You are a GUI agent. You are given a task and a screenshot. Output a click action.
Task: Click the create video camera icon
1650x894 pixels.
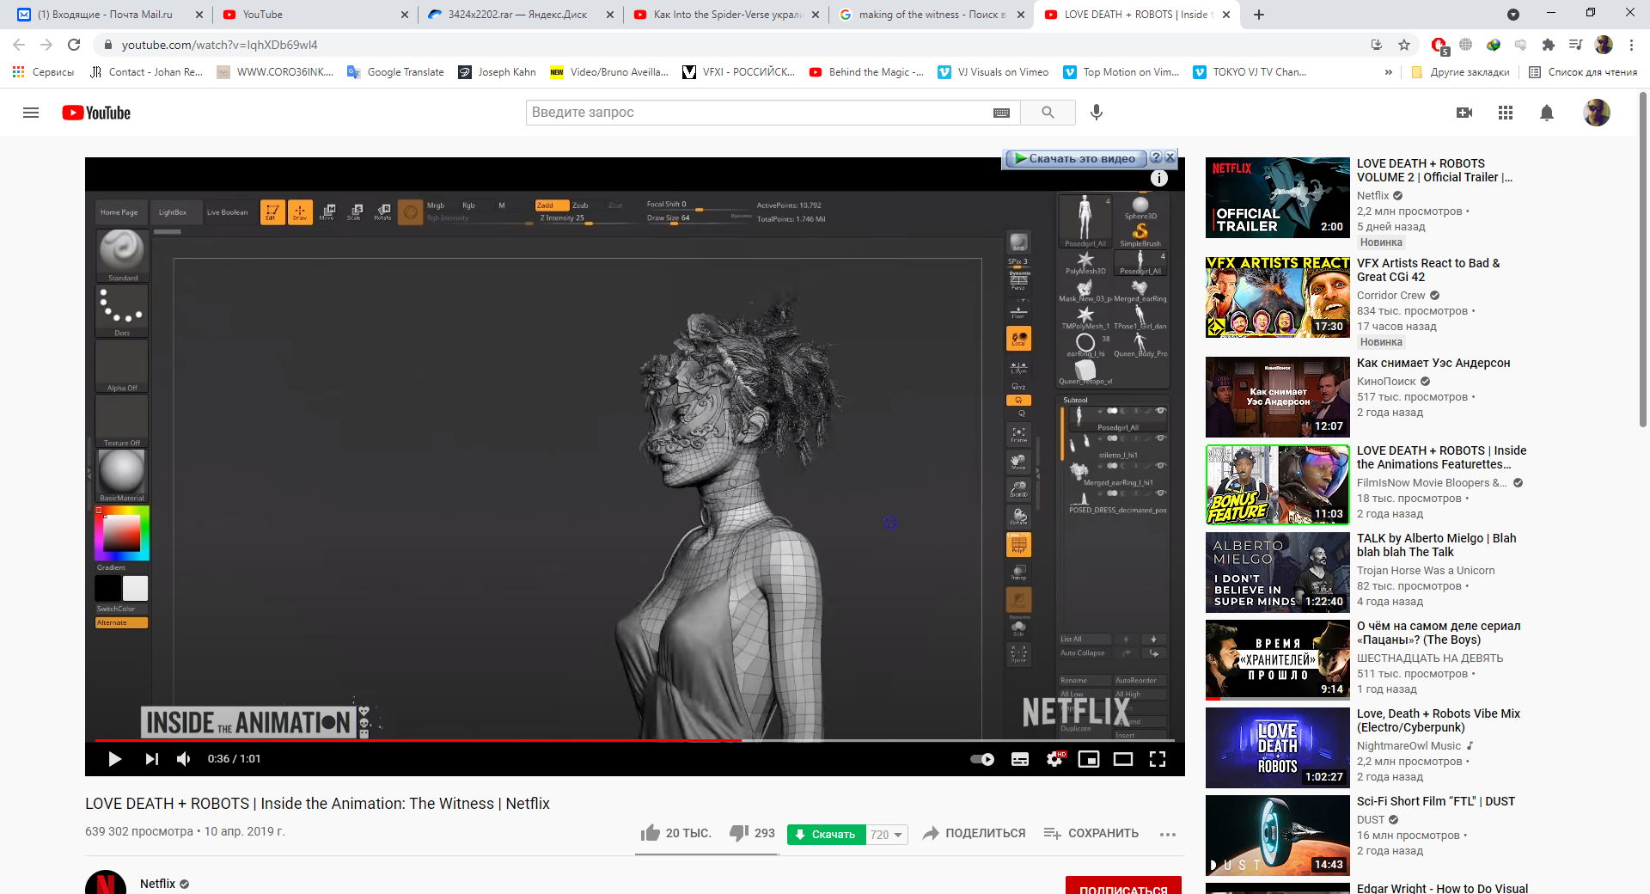click(x=1464, y=113)
